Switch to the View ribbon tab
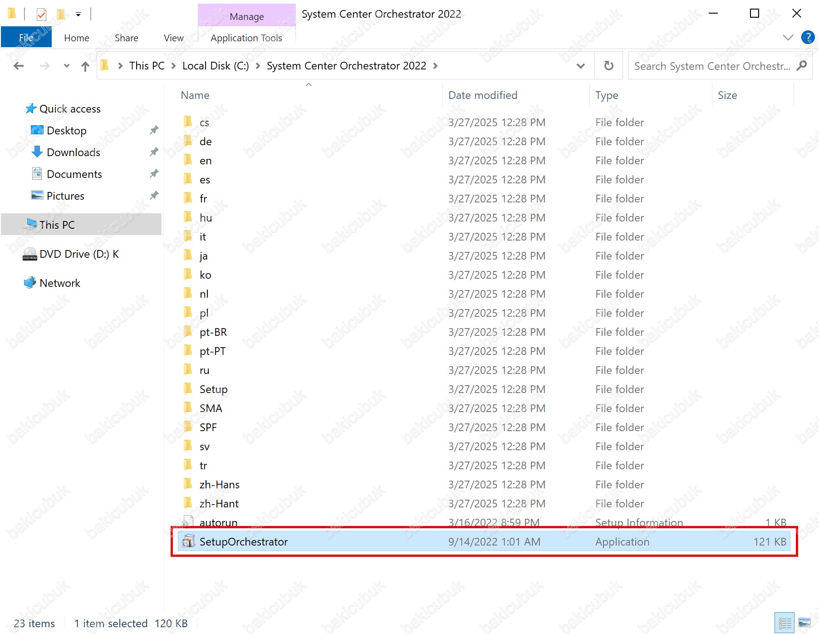Screen dimensions: 819x634 pyautogui.click(x=173, y=38)
